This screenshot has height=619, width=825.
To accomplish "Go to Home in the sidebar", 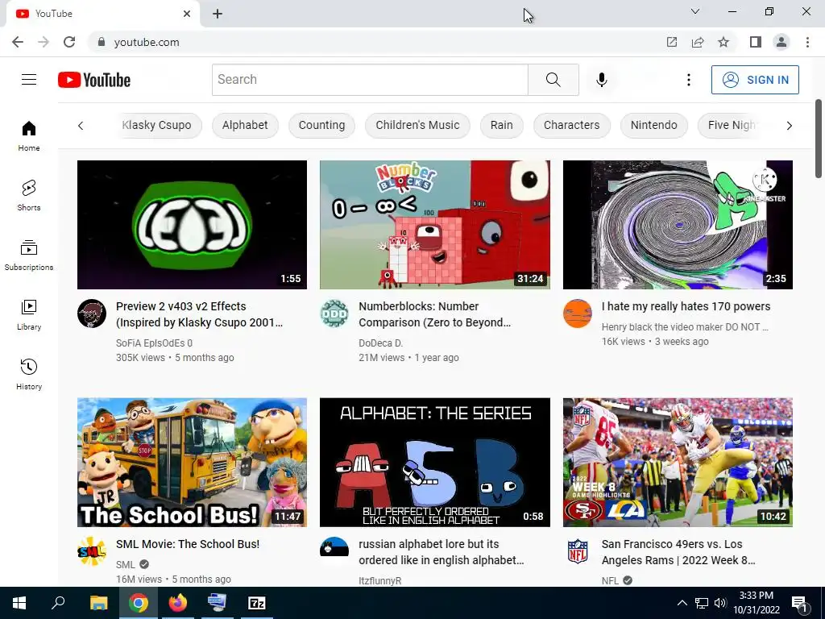I will point(29,135).
